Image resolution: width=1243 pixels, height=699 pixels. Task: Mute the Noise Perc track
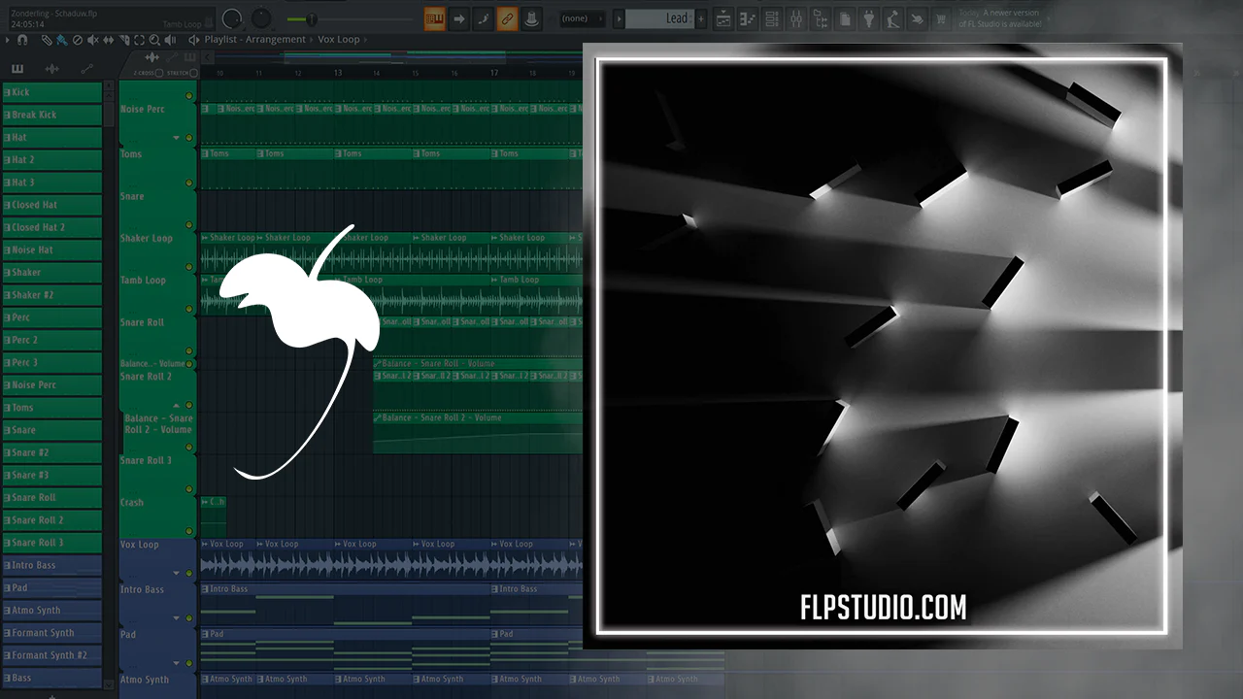click(189, 139)
